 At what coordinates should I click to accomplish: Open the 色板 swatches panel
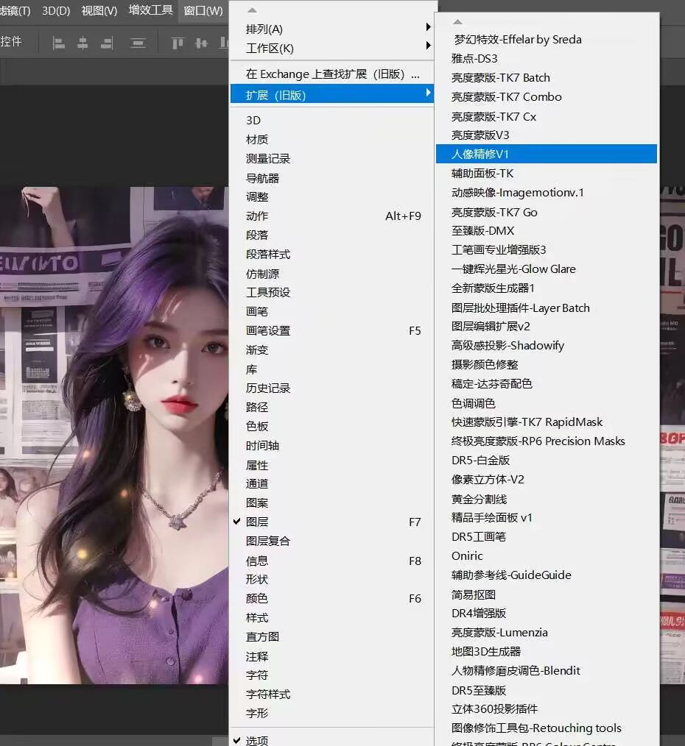(x=257, y=426)
